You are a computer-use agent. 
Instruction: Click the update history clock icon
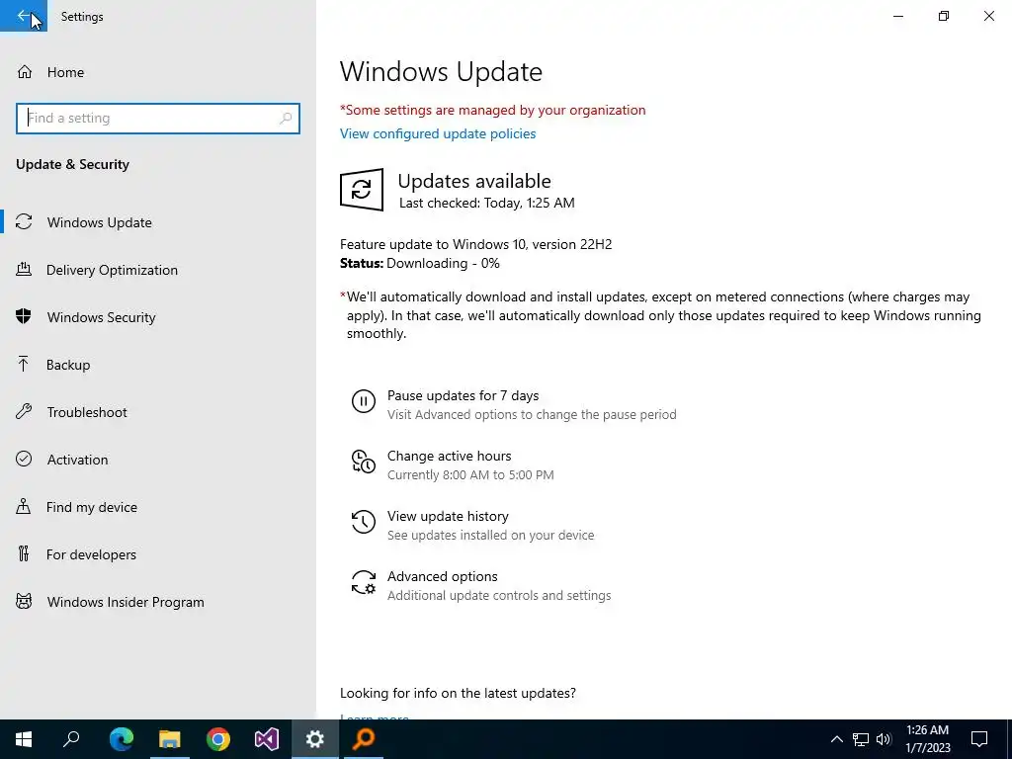pyautogui.click(x=364, y=522)
